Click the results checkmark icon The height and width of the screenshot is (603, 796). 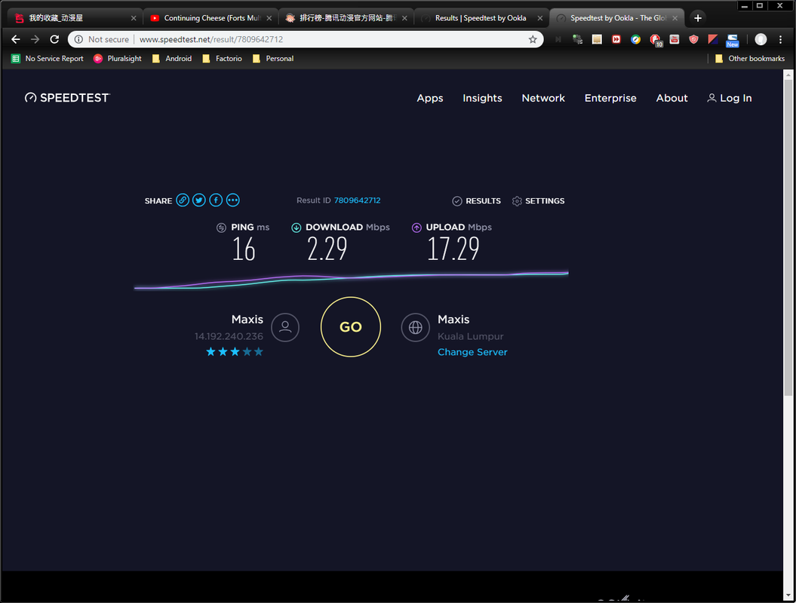click(457, 200)
